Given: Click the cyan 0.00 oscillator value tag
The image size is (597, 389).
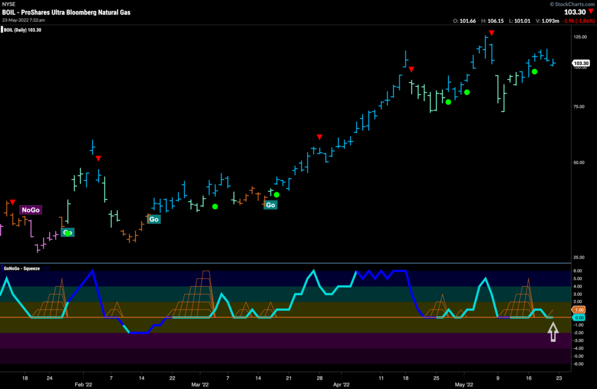Looking at the screenshot, I should click(x=579, y=317).
